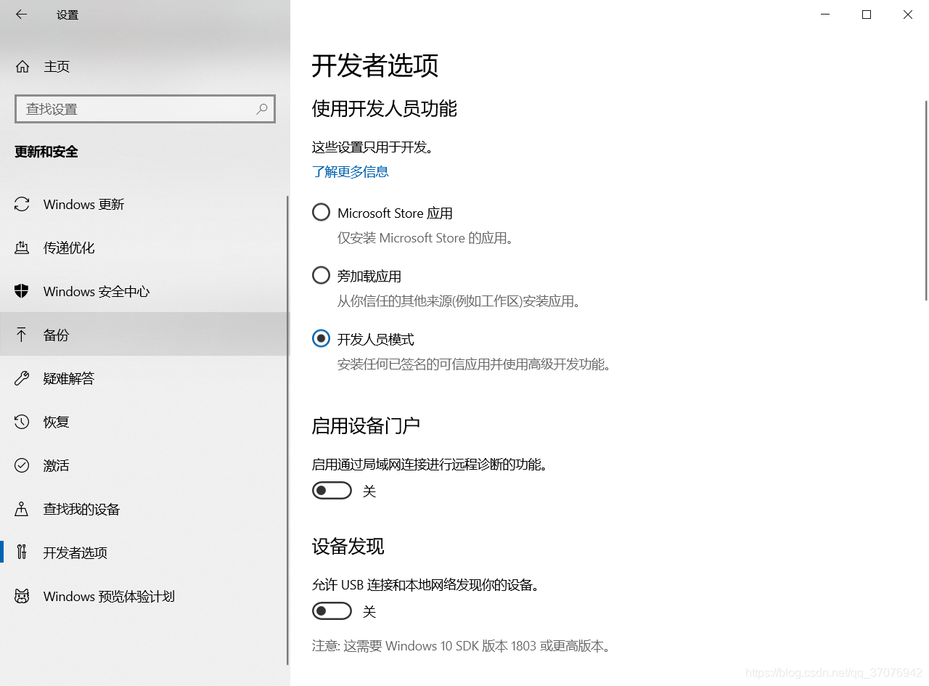Click the 传递优化 delivery icon

(x=22, y=248)
